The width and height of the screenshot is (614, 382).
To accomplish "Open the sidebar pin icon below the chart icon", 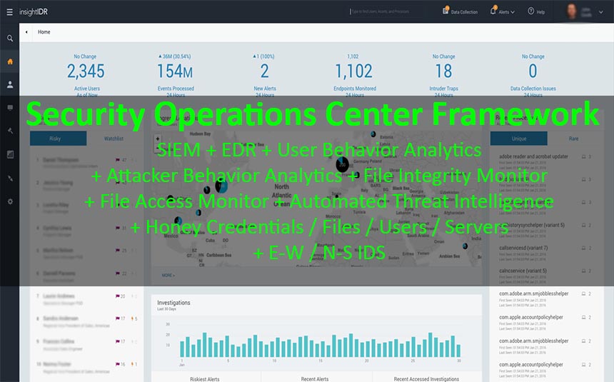I will [10, 179].
